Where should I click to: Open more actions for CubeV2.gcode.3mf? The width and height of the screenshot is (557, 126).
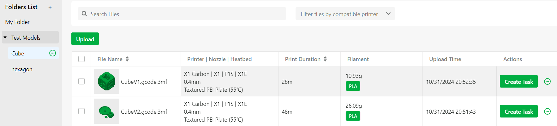pyautogui.click(x=548, y=112)
